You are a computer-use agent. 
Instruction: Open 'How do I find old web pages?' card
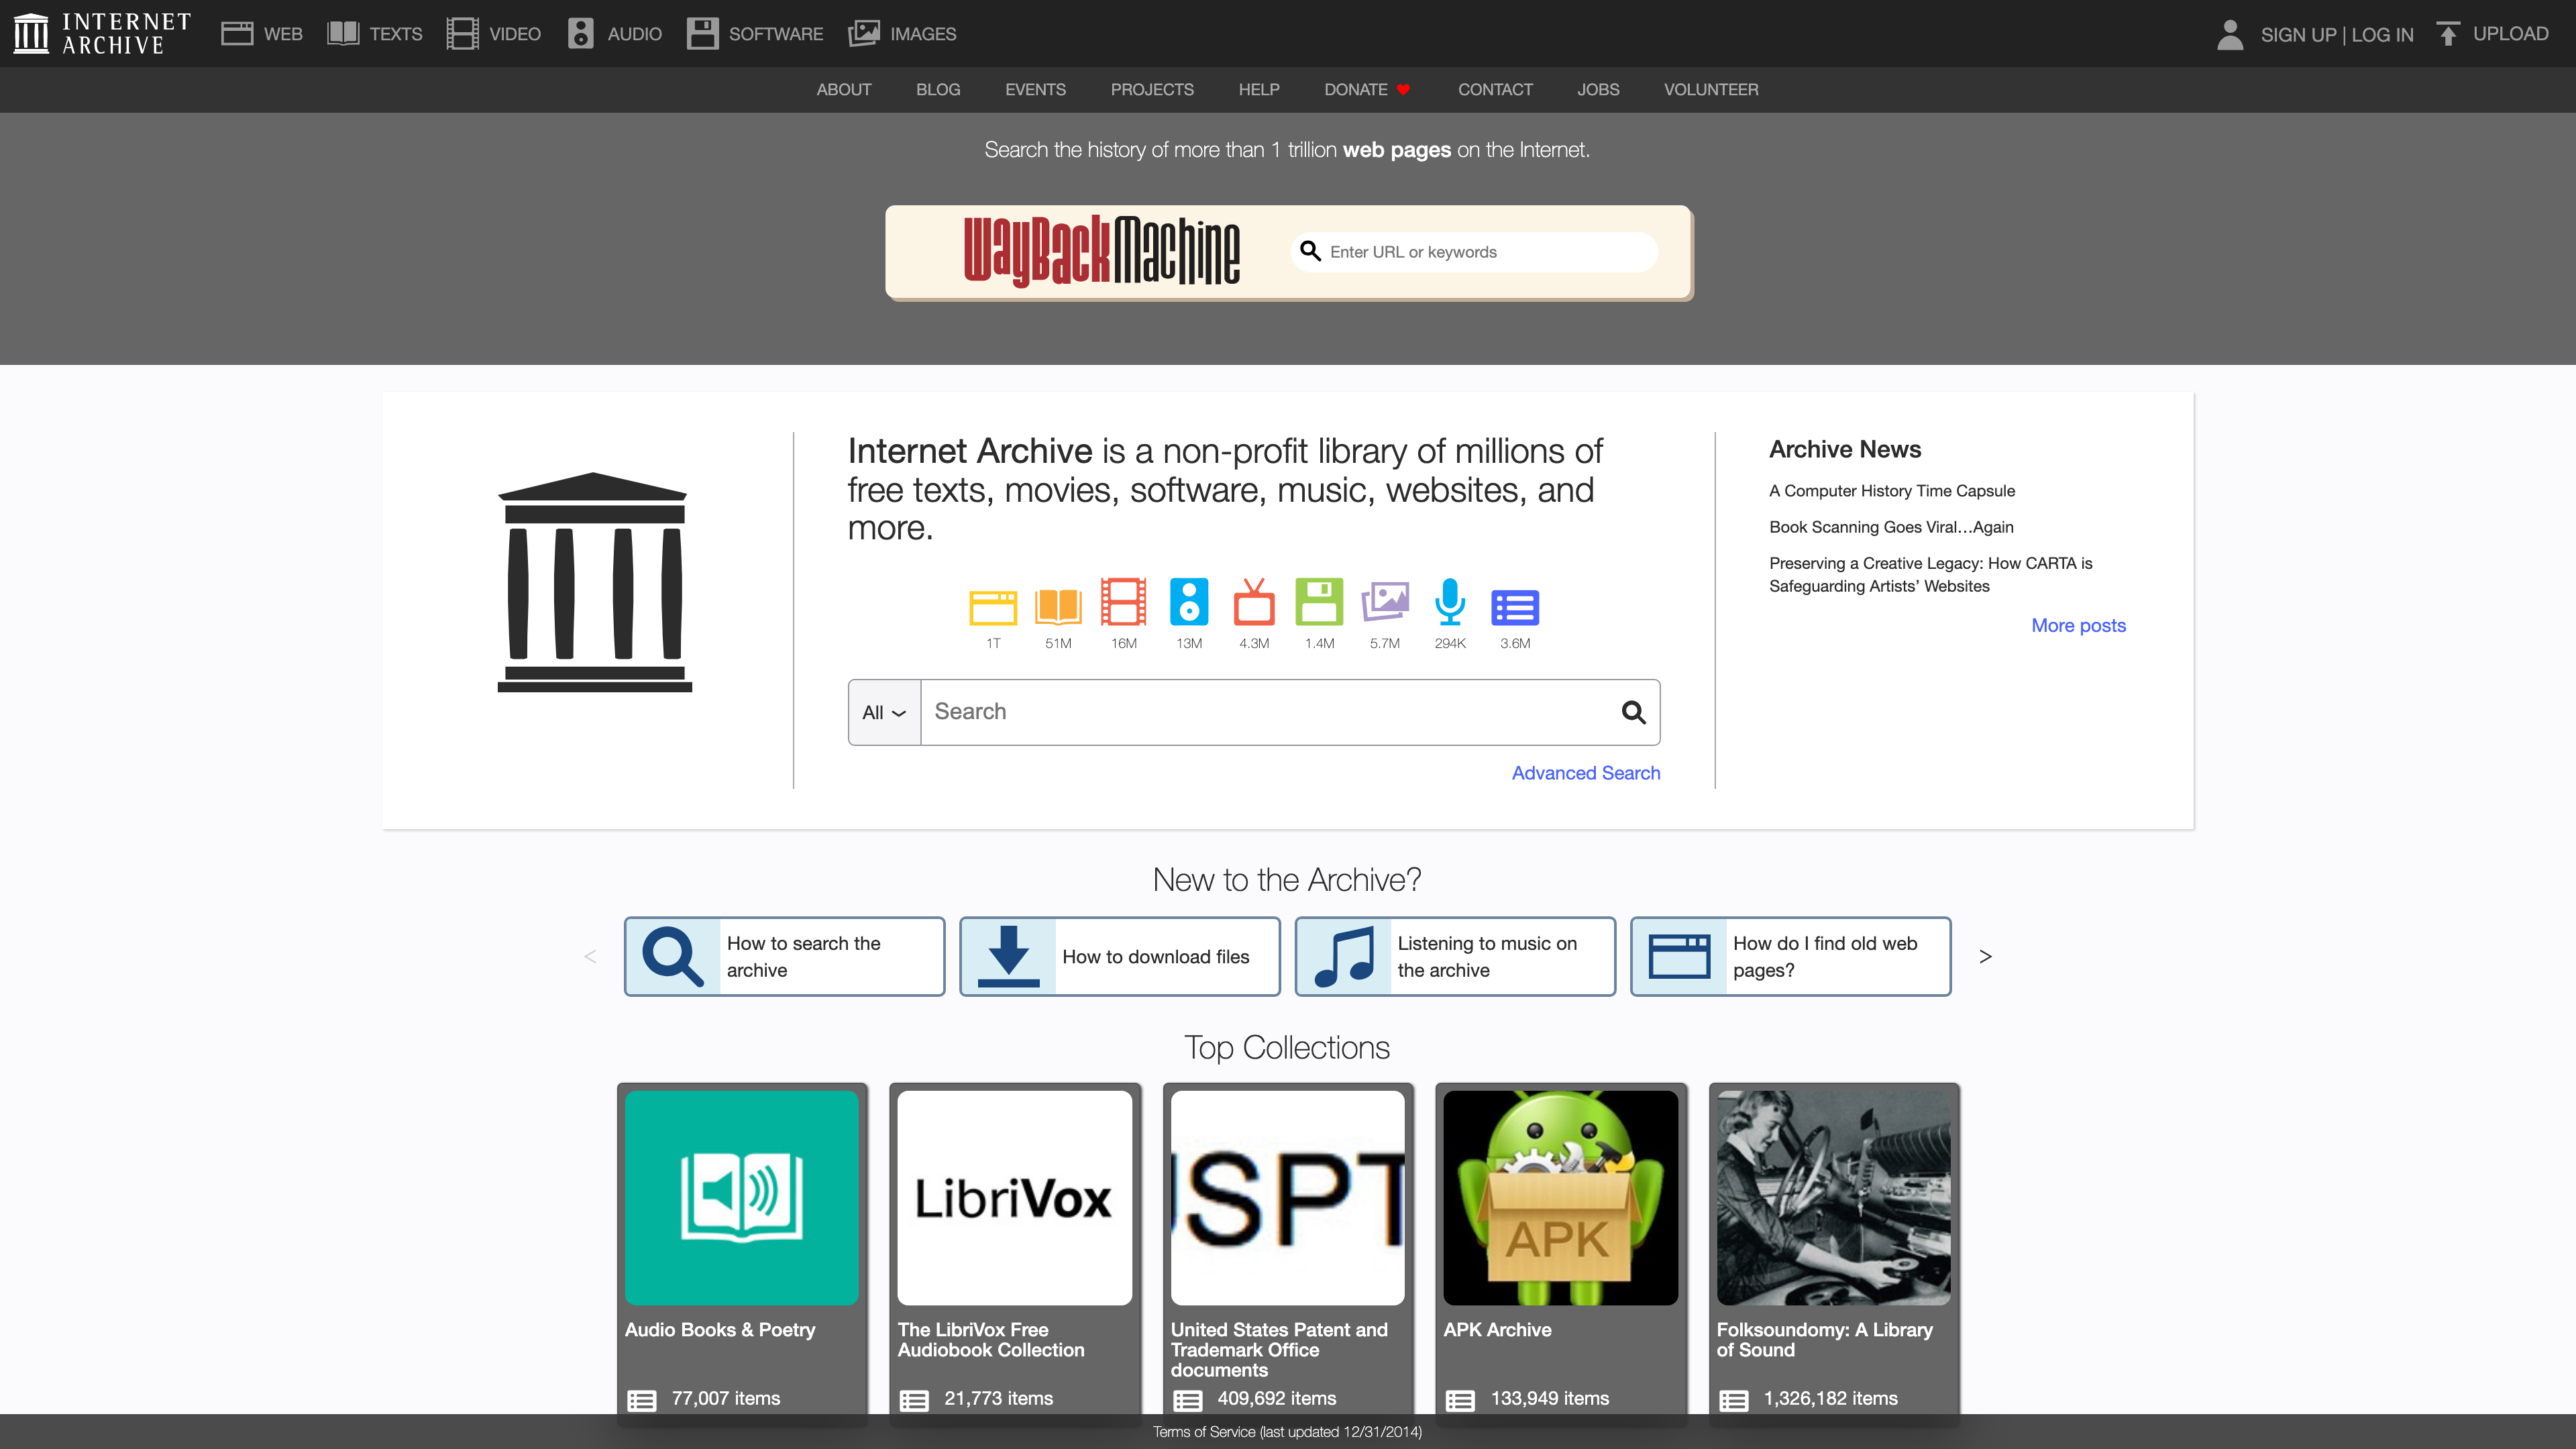coord(1790,956)
